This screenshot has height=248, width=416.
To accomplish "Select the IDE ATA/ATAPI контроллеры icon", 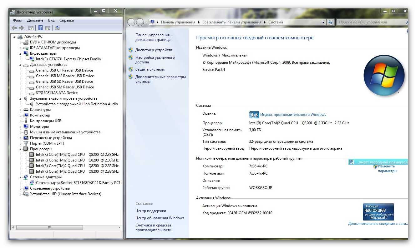I will [x=26, y=48].
